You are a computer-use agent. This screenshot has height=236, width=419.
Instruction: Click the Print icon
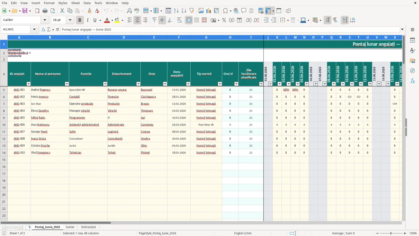(x=45, y=11)
